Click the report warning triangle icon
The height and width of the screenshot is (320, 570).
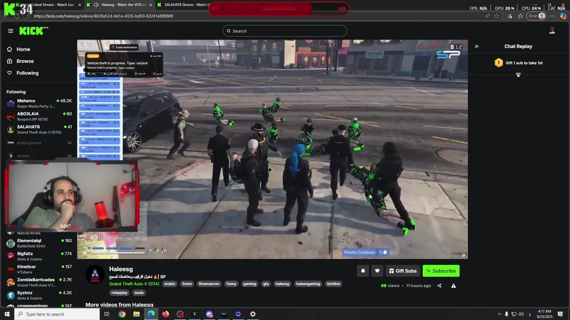(453, 286)
